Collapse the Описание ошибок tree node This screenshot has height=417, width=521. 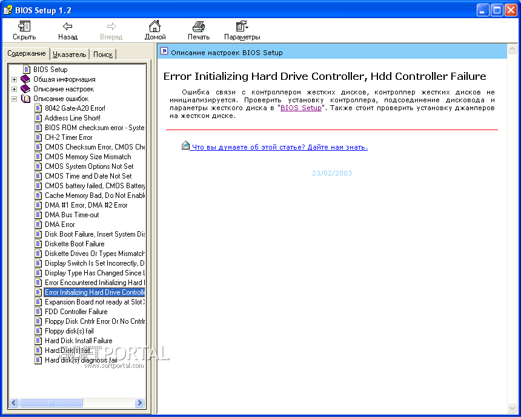[14, 99]
